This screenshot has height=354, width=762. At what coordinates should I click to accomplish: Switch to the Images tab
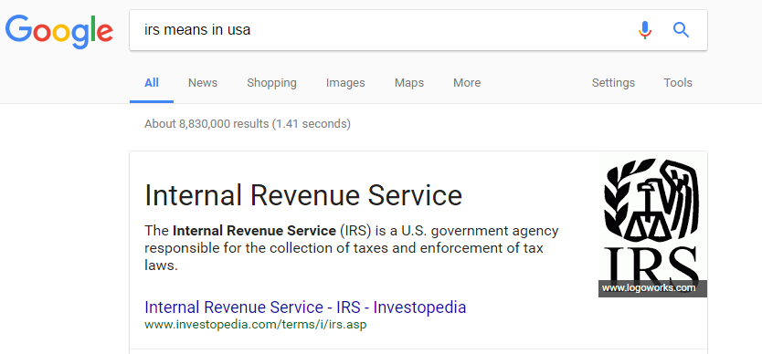(x=345, y=83)
